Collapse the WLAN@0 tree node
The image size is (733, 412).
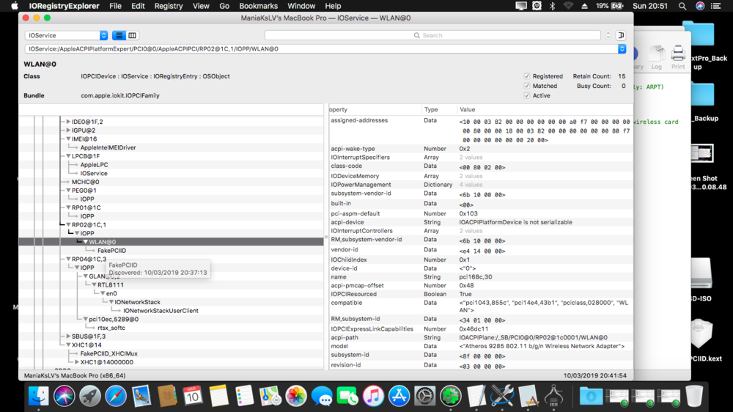(x=86, y=242)
